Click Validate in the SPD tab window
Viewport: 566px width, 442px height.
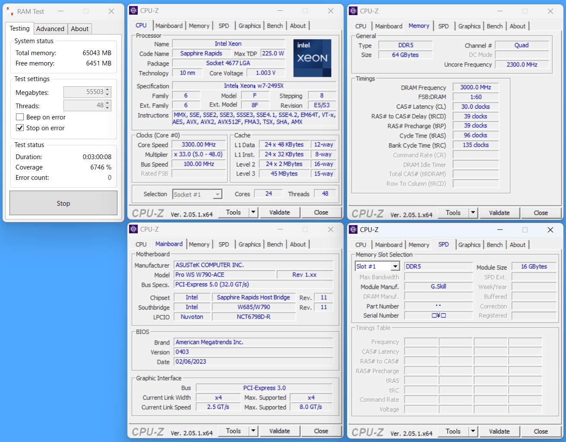pos(500,431)
